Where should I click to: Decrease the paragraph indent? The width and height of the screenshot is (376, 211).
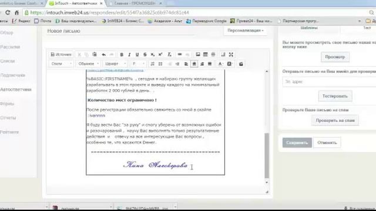170,64
